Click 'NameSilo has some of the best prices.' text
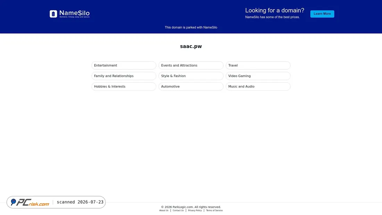 point(272,17)
